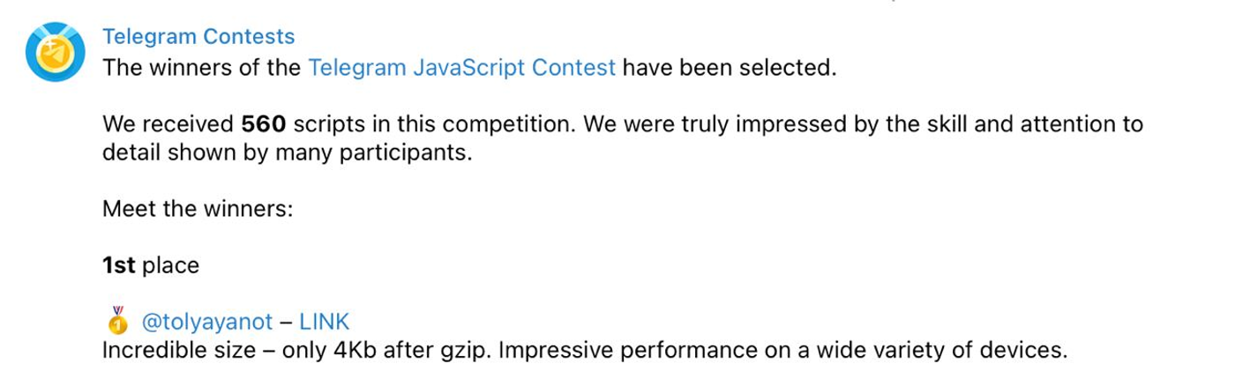Click the 'have been selected.' text
The height and width of the screenshot is (386, 1235).
(729, 67)
